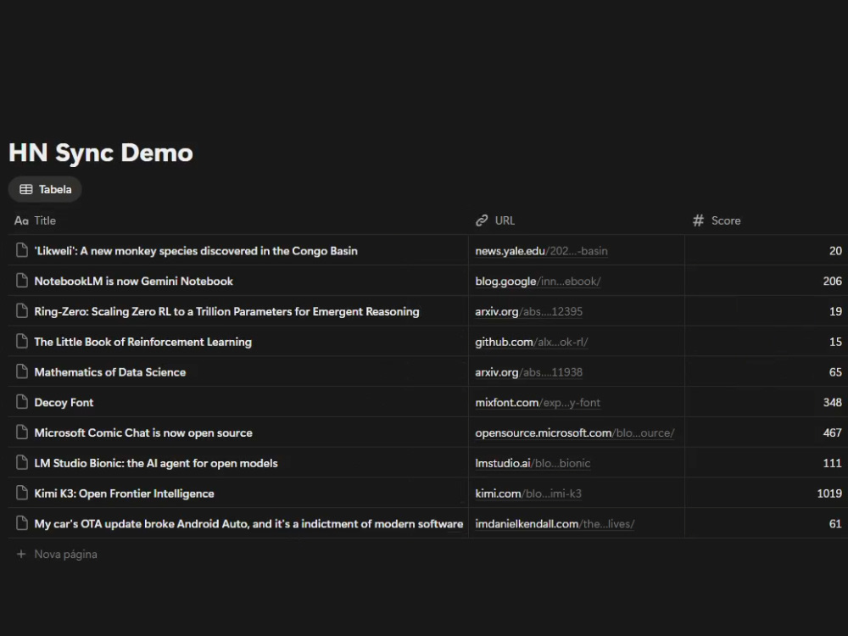Screen dimensions: 848x636
Task: Open 'Likweli': A new monkey species title
Action: [x=196, y=251]
